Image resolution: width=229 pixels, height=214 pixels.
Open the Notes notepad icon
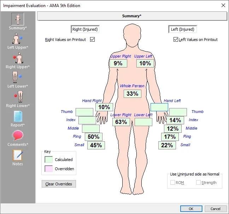(x=18, y=155)
